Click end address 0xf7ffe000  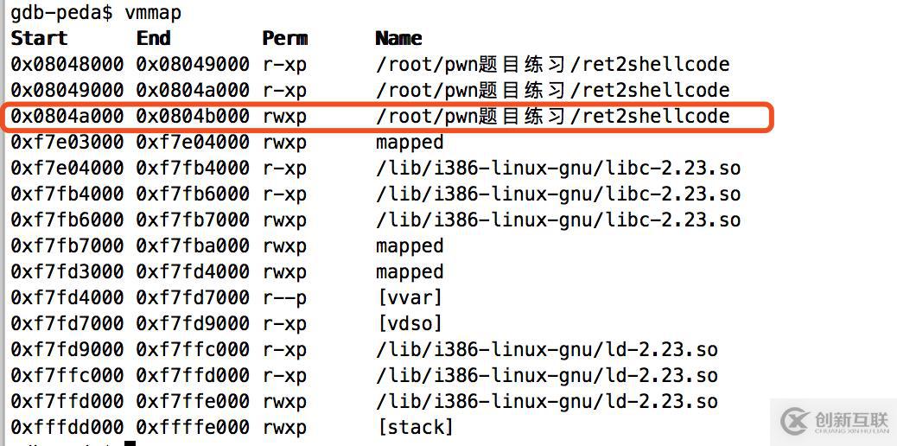pos(193,402)
